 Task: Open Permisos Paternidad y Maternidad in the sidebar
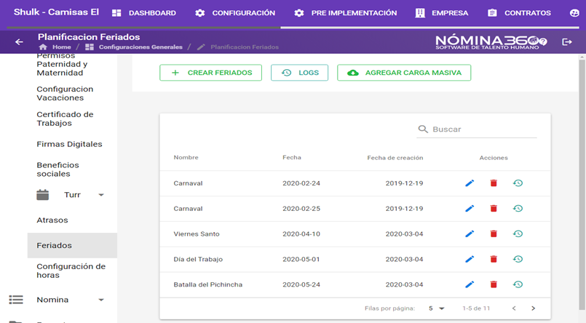[62, 65]
